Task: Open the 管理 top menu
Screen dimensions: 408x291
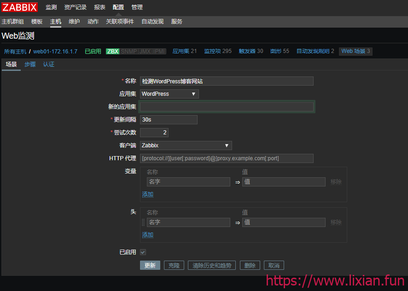Action: tap(137, 7)
